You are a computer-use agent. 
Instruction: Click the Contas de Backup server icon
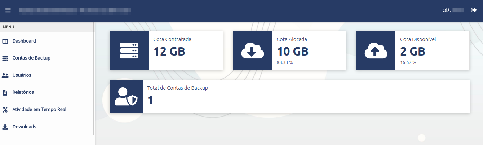click(x=5, y=58)
